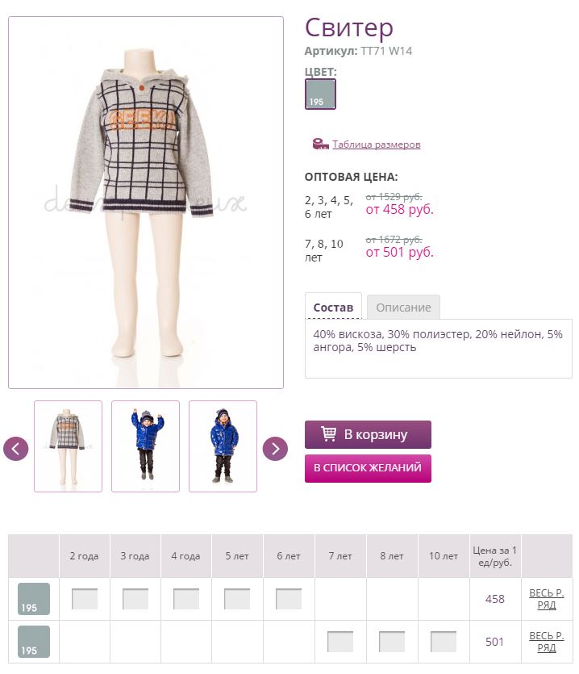The image size is (579, 674).
Task: Check the 2 года size box
Action: point(85,599)
